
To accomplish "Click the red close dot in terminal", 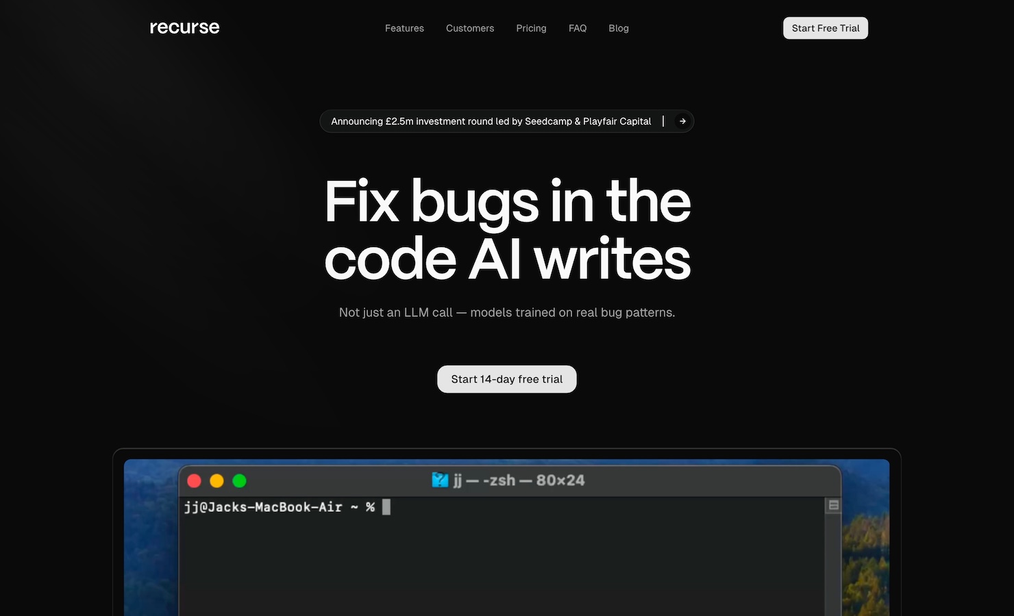I will 194,480.
